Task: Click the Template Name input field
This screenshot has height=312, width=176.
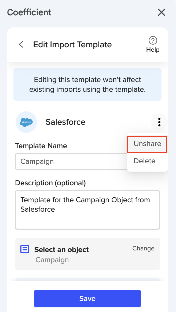Action: [x=70, y=161]
